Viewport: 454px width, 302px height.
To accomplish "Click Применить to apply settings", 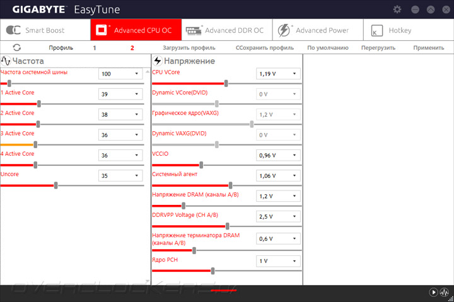I will click(x=429, y=48).
